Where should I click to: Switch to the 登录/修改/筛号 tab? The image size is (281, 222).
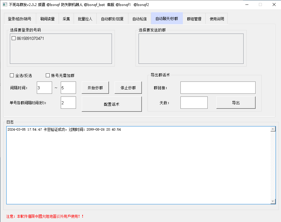tap(19, 19)
